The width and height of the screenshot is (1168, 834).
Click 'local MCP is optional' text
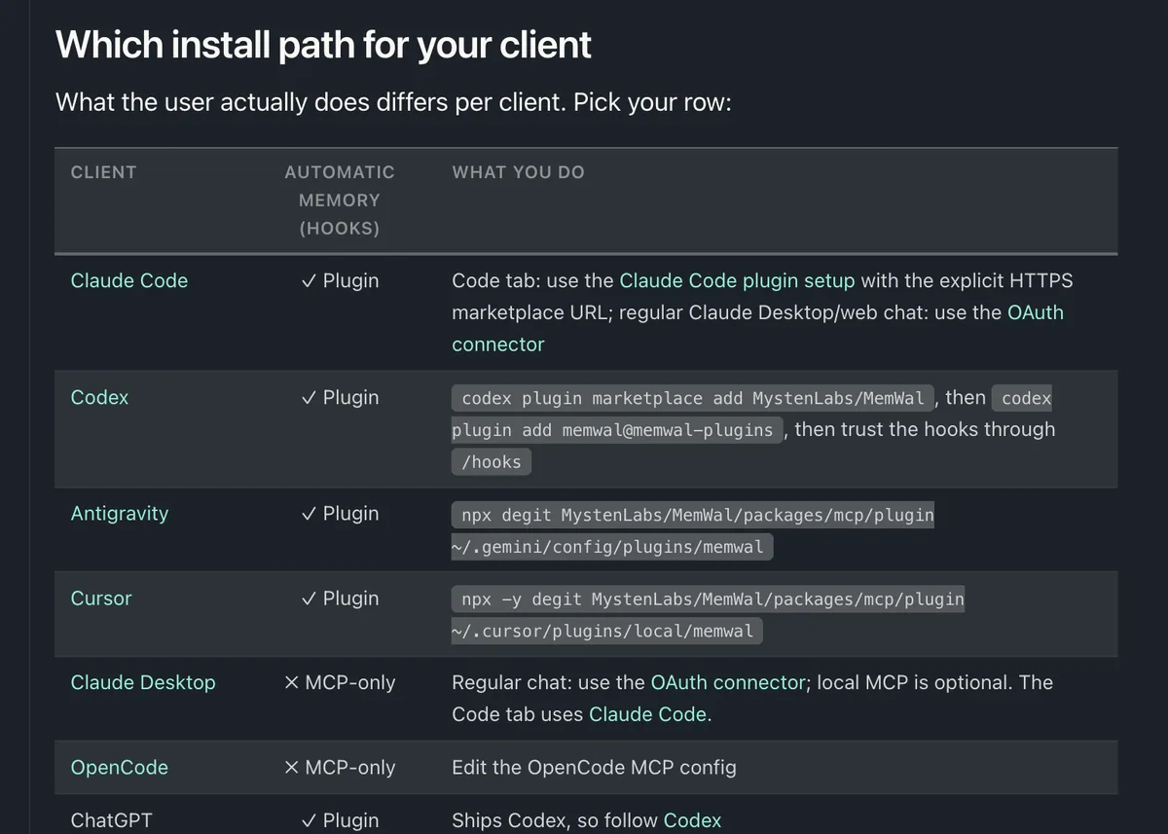(x=911, y=682)
